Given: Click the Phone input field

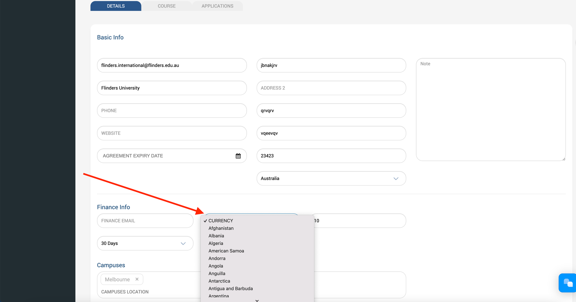Looking at the screenshot, I should [x=172, y=111].
